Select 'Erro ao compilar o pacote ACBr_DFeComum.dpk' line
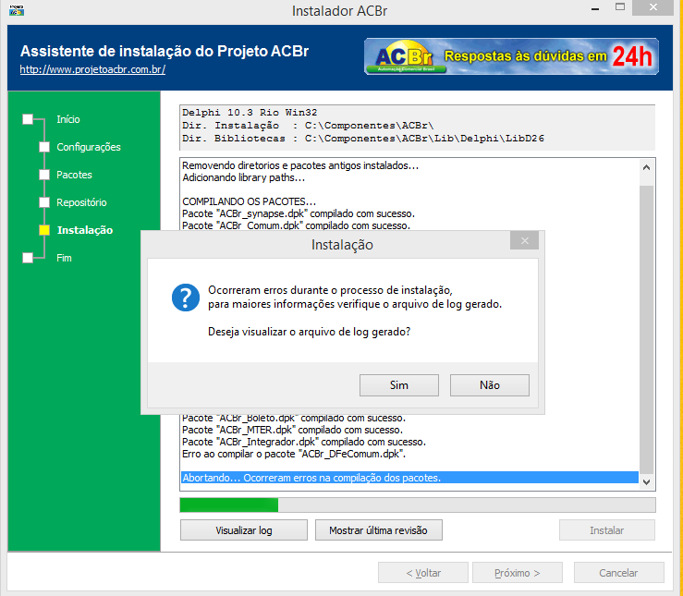Screen dimensions: 683x596 [x=294, y=454]
